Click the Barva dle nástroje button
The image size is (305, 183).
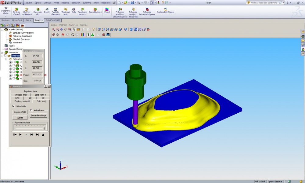pos(38,115)
